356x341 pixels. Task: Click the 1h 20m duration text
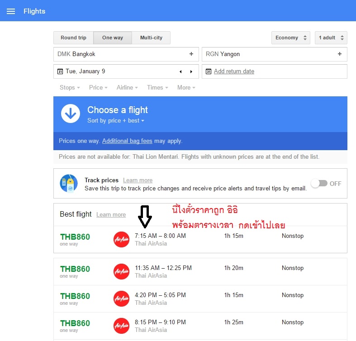coord(233,268)
